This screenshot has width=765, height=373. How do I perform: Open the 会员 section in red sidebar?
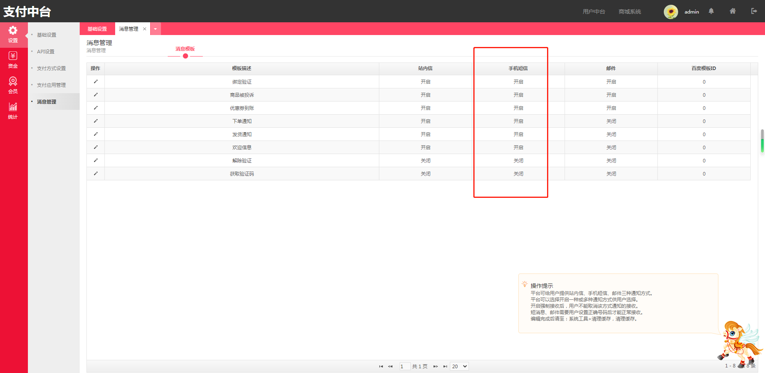[13, 86]
